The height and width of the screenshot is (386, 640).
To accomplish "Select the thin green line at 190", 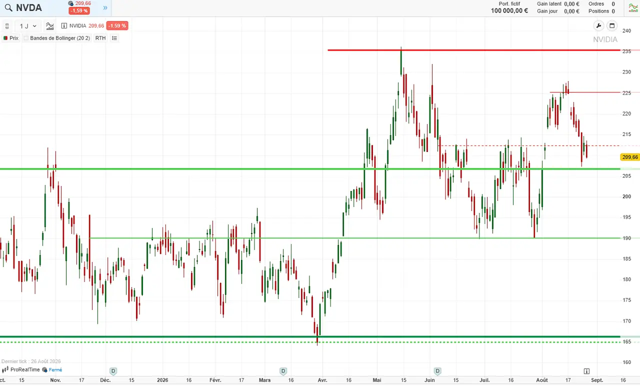I will tap(355, 238).
